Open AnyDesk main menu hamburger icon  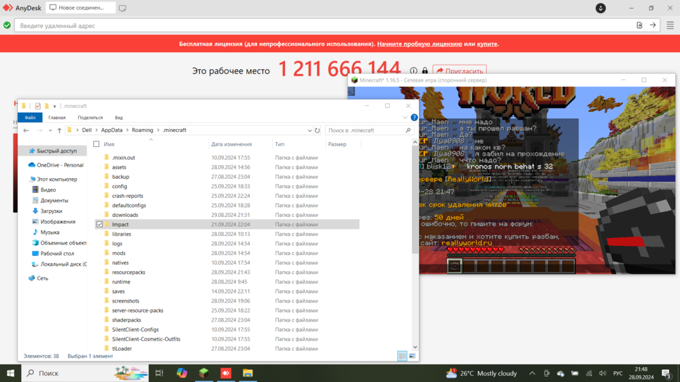[x=670, y=26]
